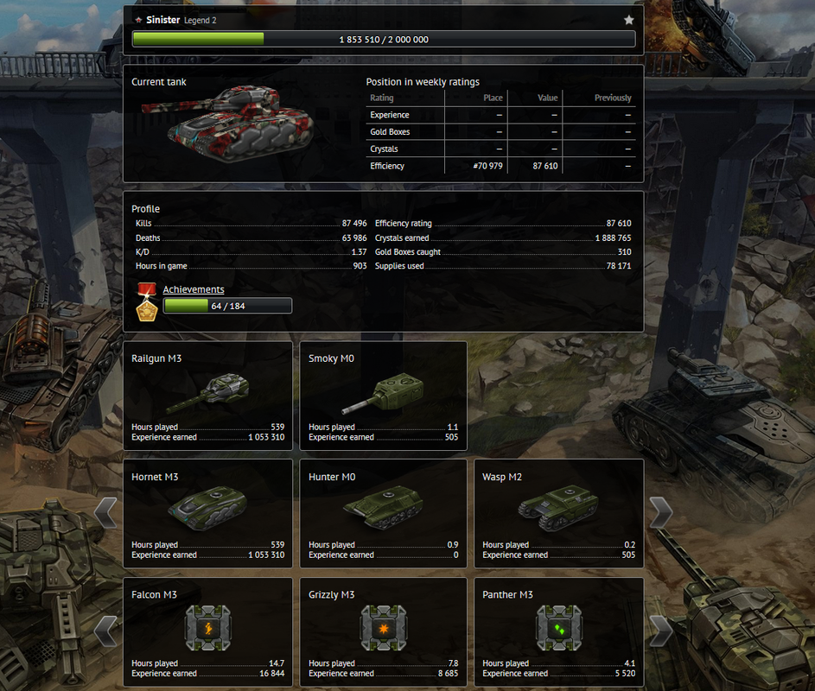Click the Falcon M3 module icon

click(208, 628)
